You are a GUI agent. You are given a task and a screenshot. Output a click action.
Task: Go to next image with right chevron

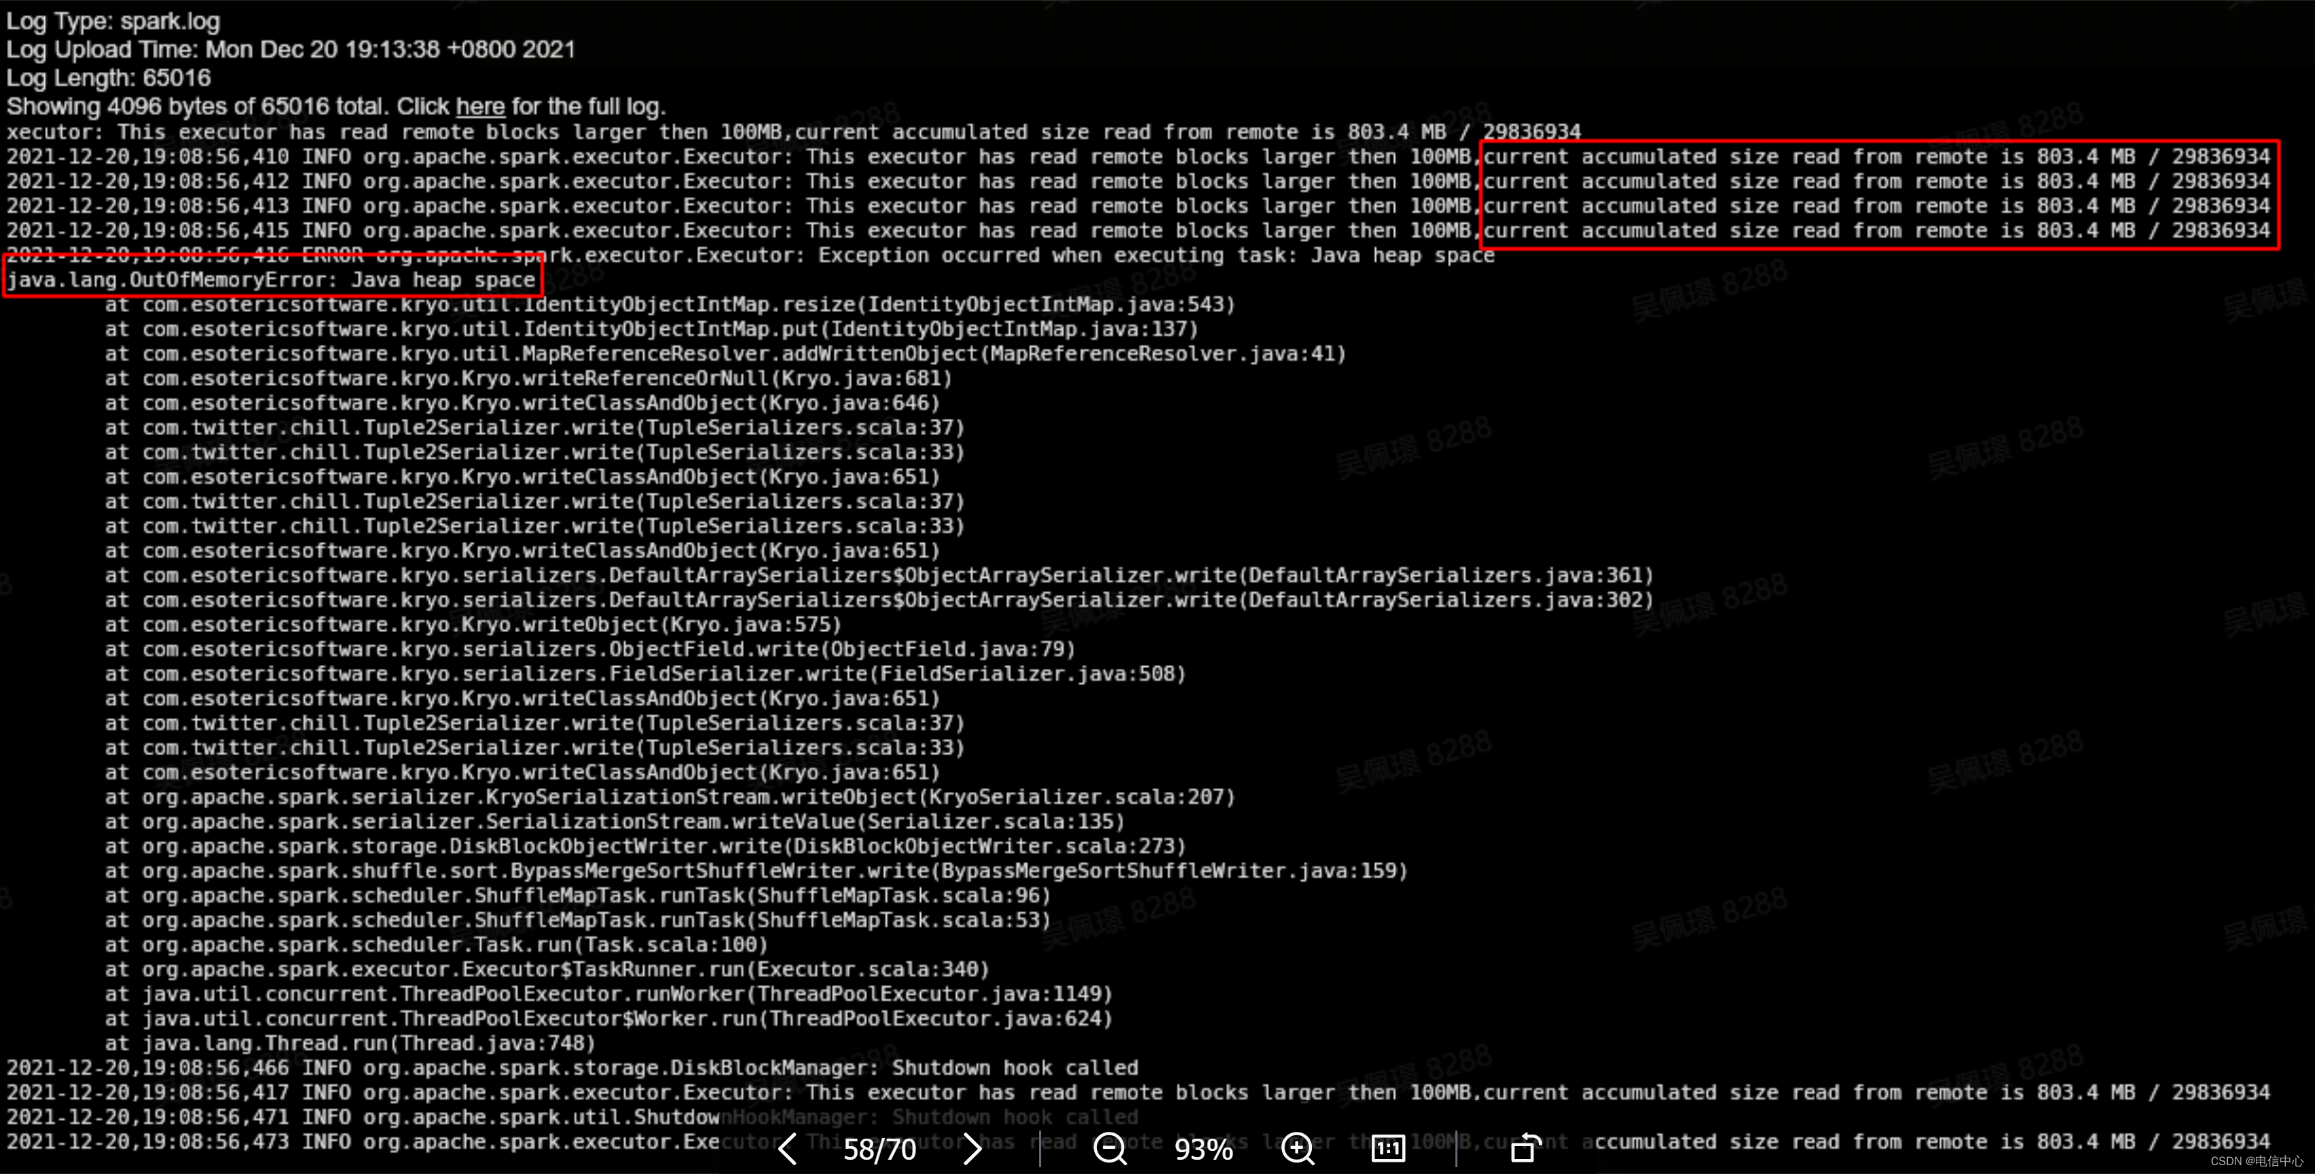[971, 1148]
